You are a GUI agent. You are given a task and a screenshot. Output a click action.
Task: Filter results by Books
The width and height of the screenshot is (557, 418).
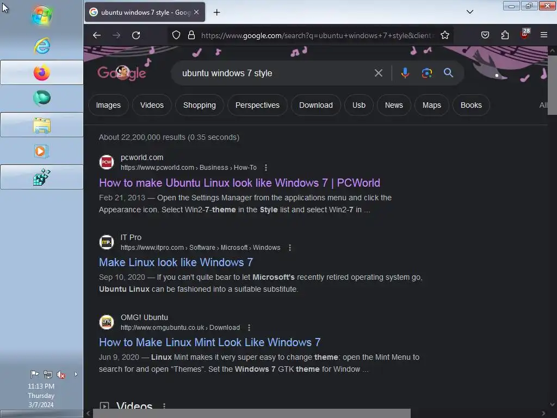pos(472,105)
